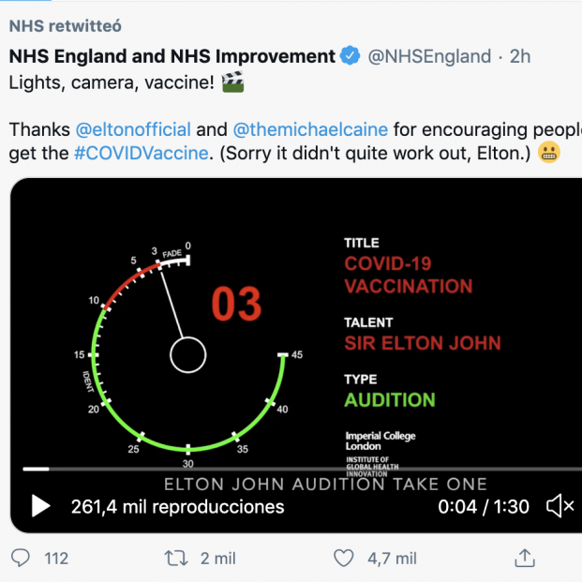Image resolution: width=582 pixels, height=582 pixels.
Task: Open the #COVIDVaccine hashtag
Action: point(140,153)
